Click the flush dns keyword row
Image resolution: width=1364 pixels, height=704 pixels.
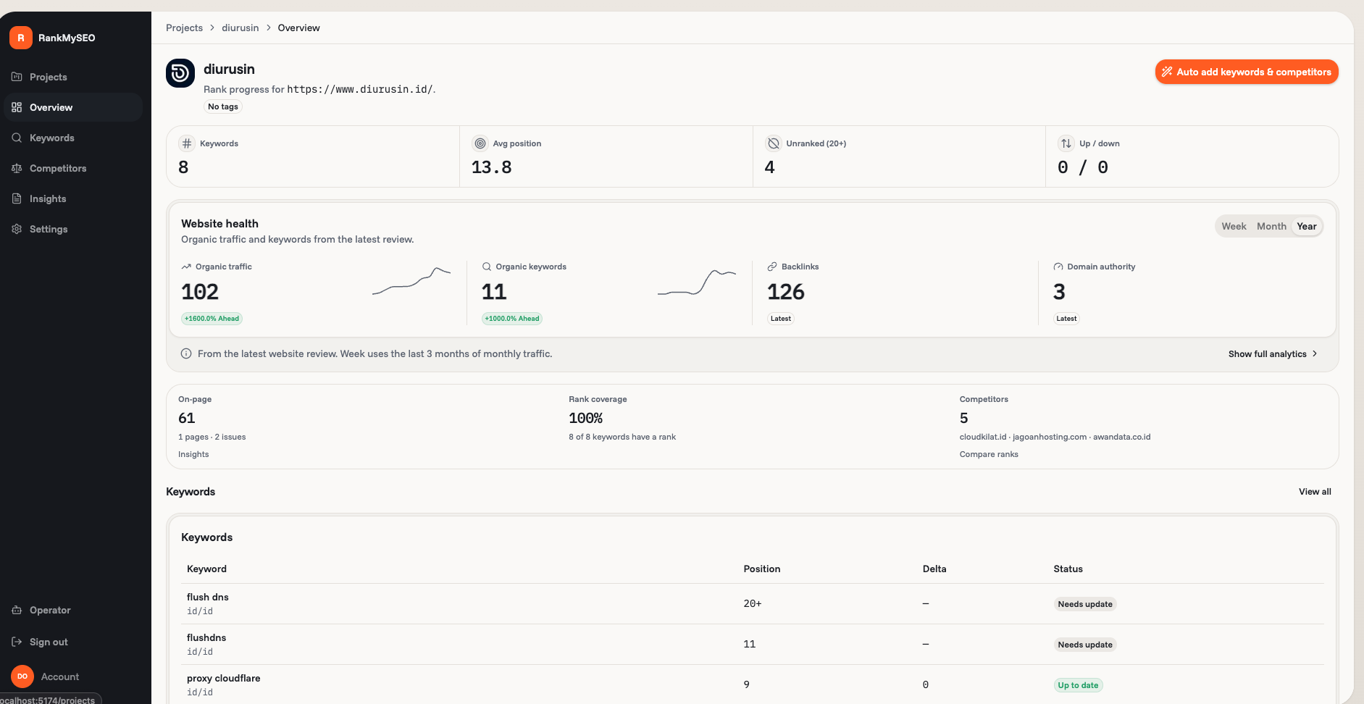pyautogui.click(x=752, y=603)
